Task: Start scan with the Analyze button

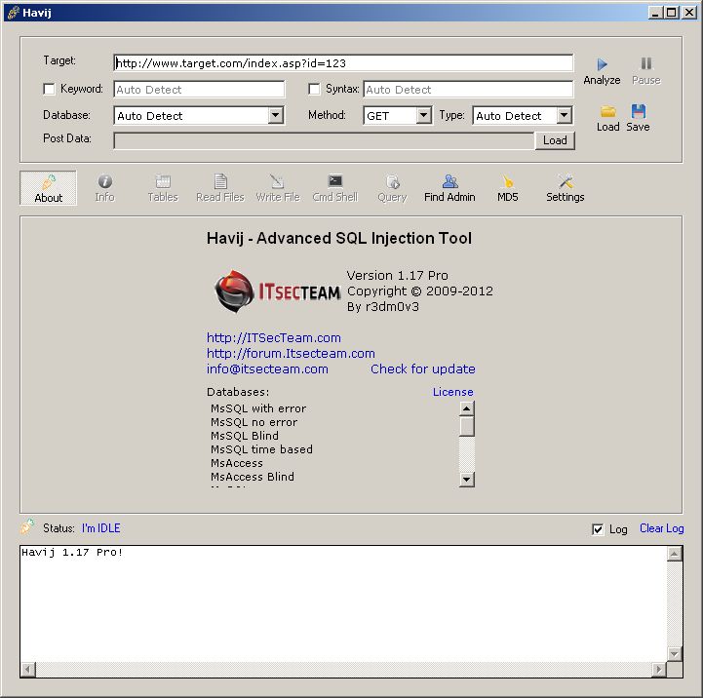Action: coord(602,71)
